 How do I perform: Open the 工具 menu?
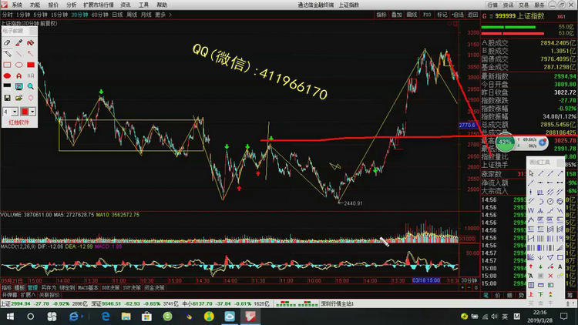(144, 5)
